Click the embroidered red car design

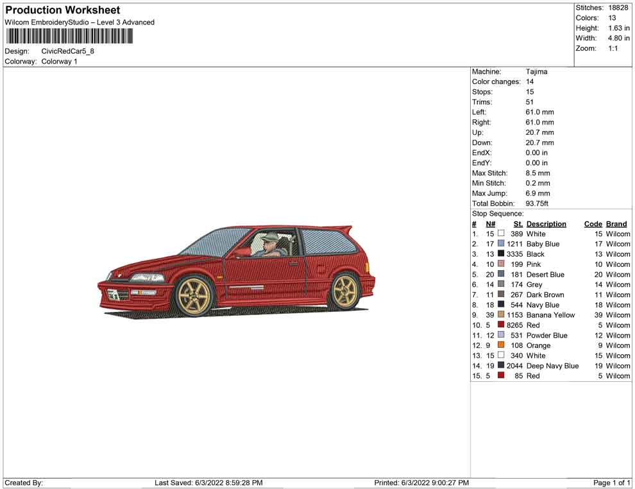pyautogui.click(x=236, y=272)
